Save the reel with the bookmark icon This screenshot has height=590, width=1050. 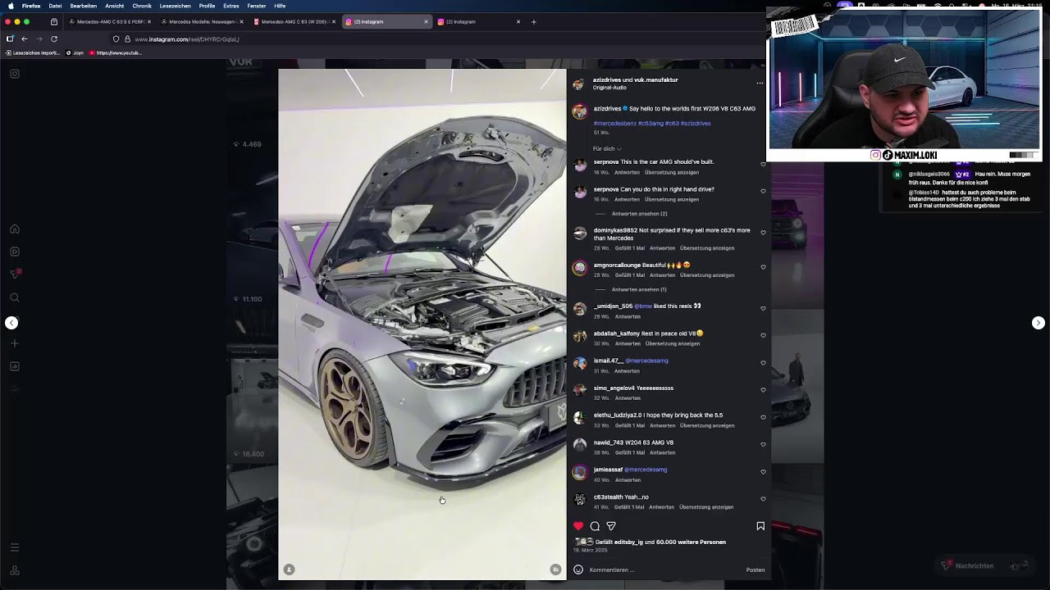coord(760,526)
